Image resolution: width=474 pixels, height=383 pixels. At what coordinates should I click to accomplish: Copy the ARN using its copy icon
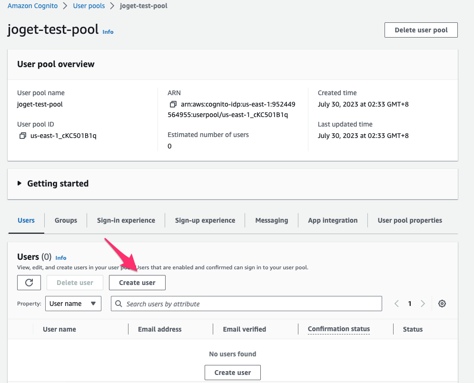(173, 104)
